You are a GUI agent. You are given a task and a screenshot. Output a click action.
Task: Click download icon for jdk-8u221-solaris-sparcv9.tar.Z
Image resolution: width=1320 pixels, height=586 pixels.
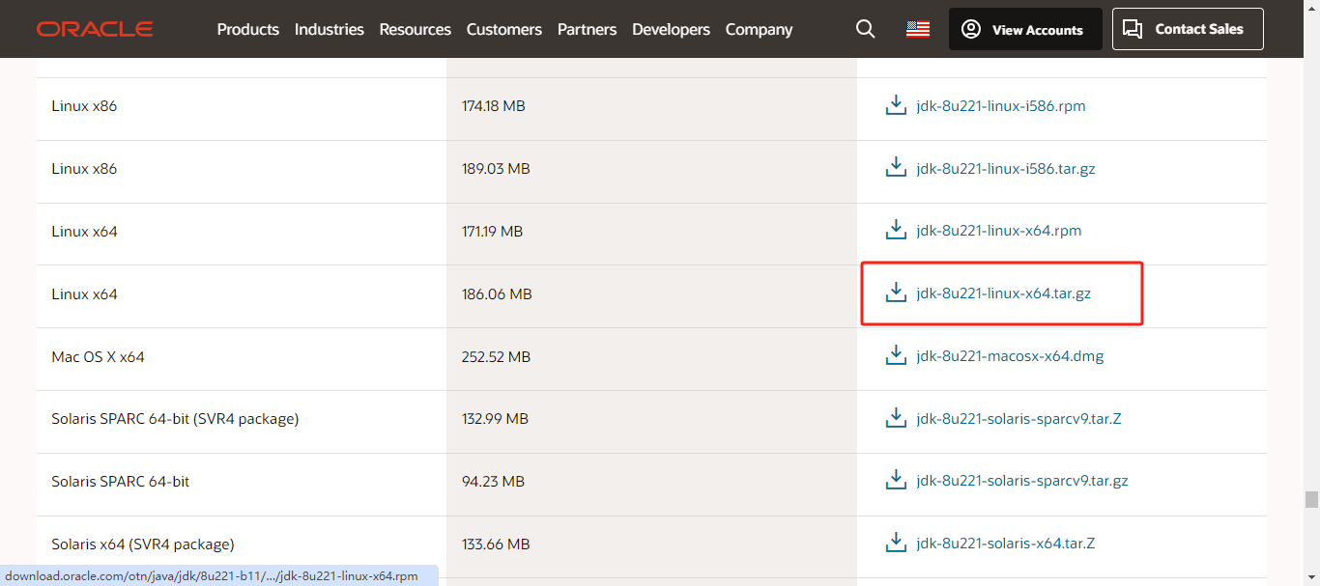point(896,419)
